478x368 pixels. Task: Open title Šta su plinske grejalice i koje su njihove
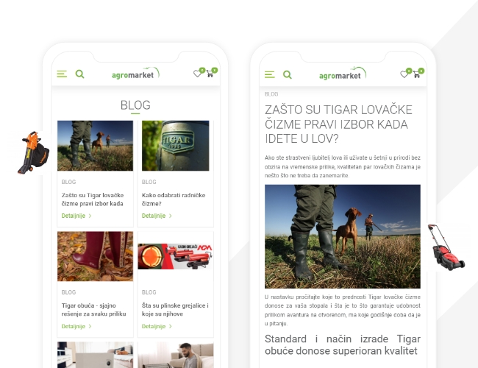175,309
